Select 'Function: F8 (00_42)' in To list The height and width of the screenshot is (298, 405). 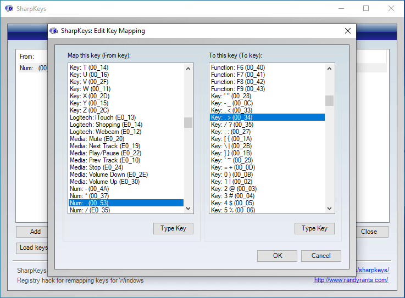[267, 82]
